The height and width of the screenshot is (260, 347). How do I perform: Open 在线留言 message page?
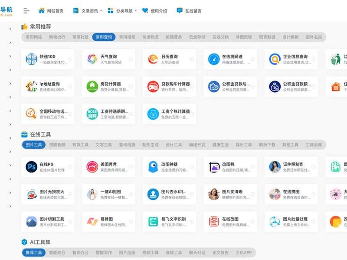[189, 10]
